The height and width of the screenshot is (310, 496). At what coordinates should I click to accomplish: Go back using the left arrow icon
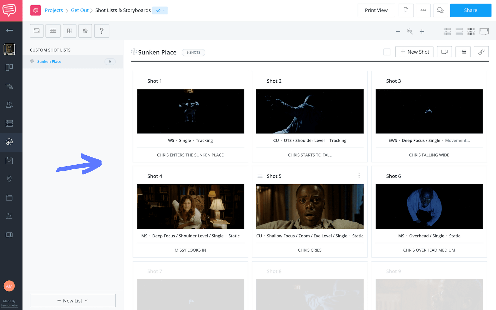(x=9, y=30)
